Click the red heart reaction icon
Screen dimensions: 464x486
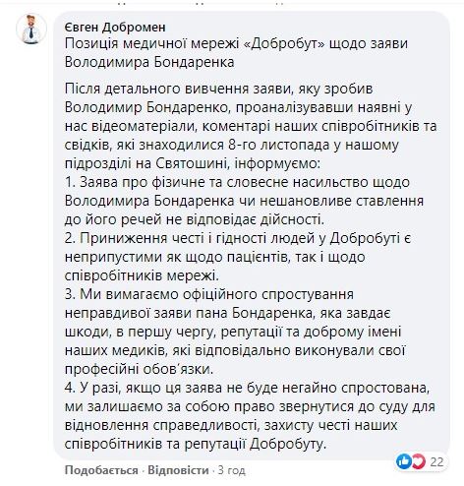click(418, 461)
